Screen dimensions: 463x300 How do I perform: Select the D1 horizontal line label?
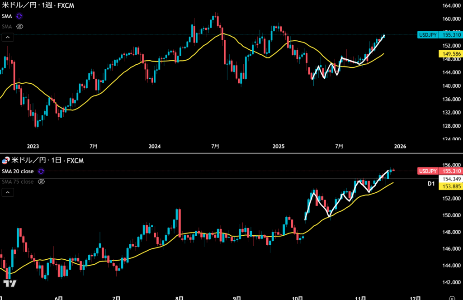431,184
